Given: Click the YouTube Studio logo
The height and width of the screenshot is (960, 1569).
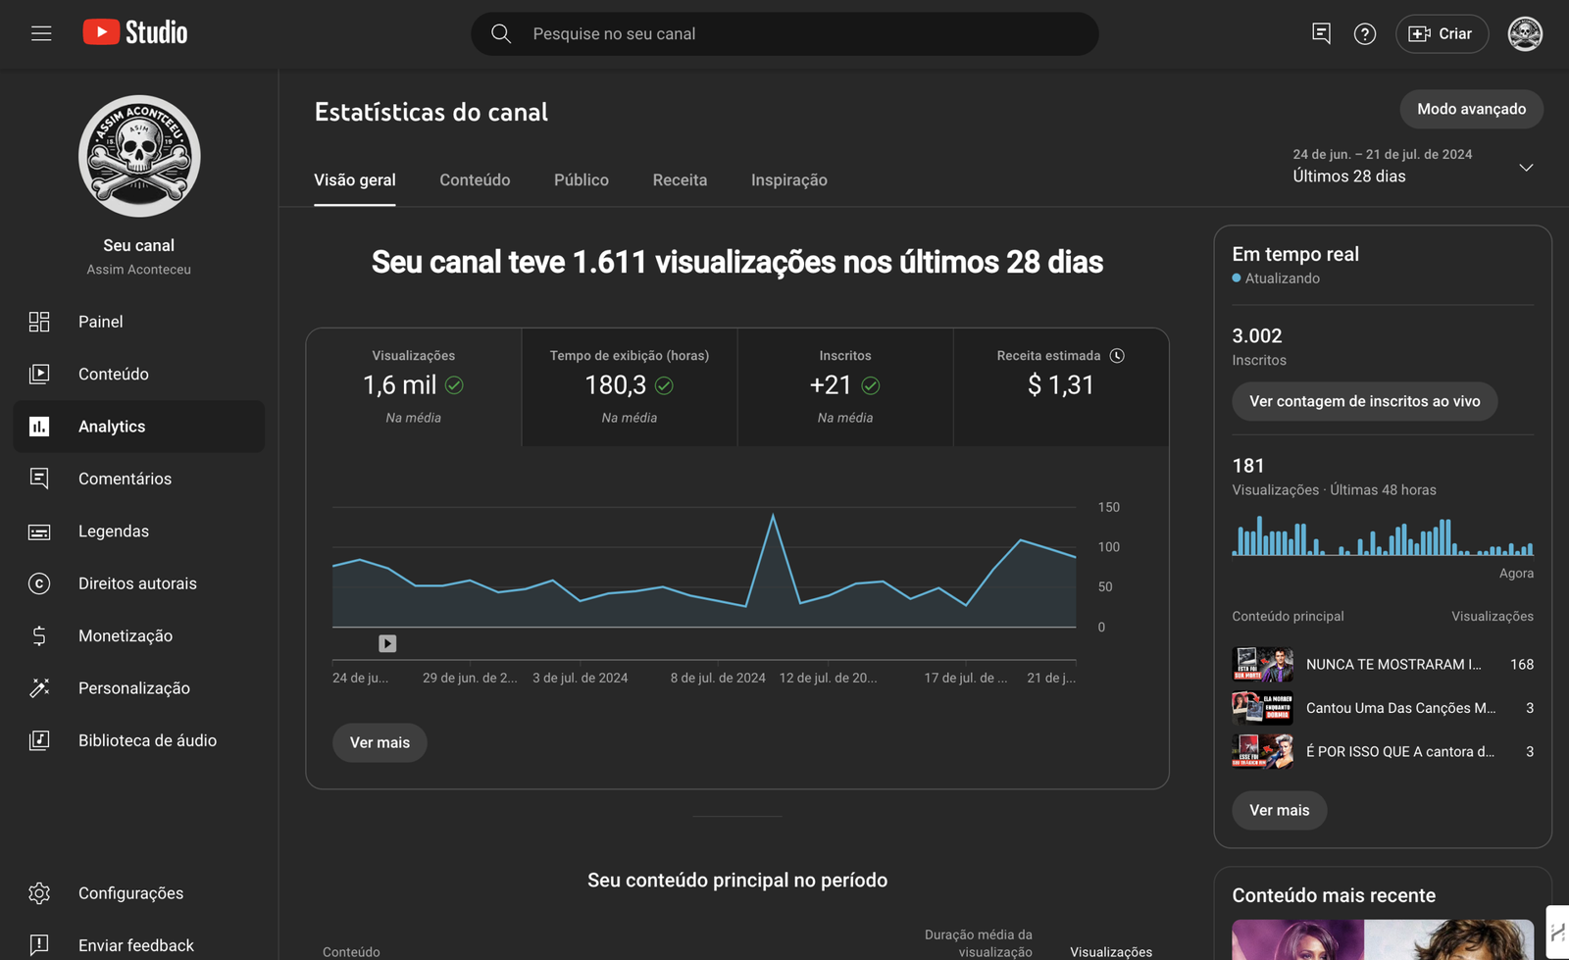Looking at the screenshot, I should [135, 32].
